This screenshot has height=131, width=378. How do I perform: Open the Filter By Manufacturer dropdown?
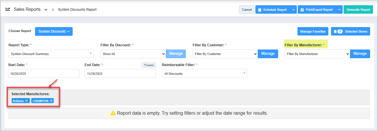317,54
